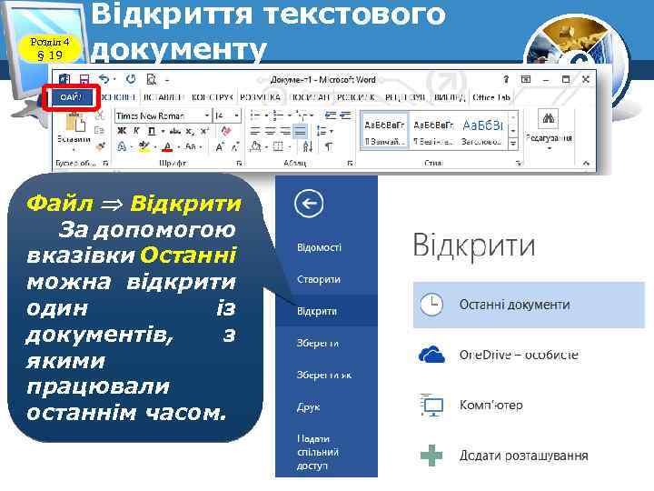This screenshot has height=491, width=654.
Task: Apply bold with the Ж button
Action: pyautogui.click(x=122, y=131)
